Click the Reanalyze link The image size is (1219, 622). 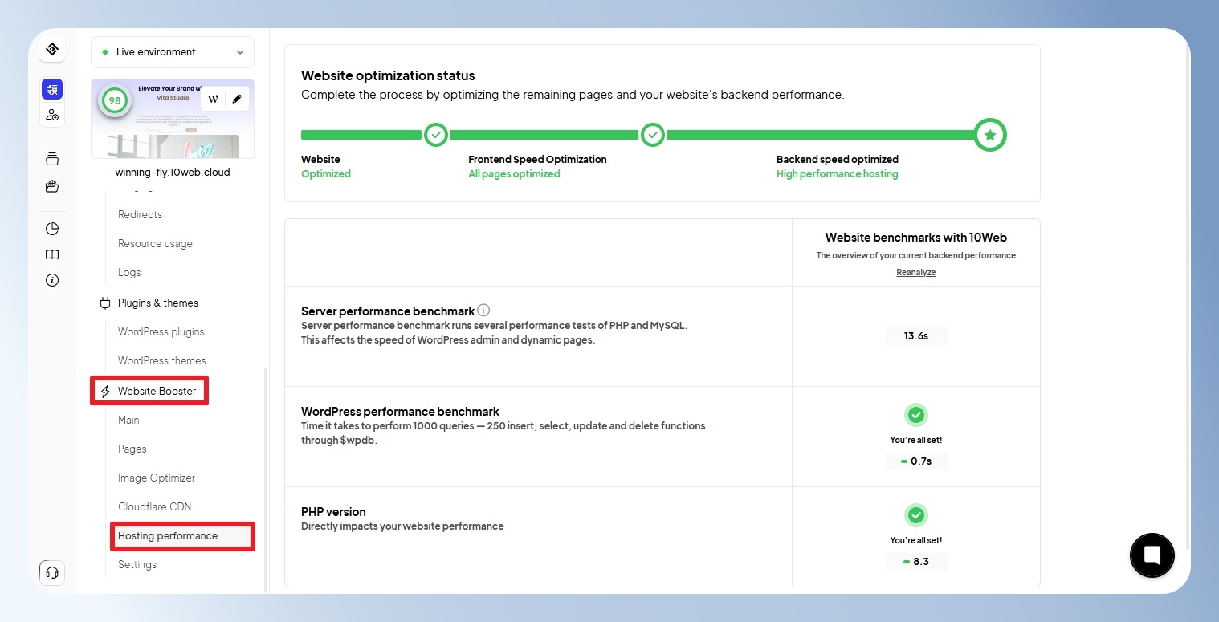916,273
